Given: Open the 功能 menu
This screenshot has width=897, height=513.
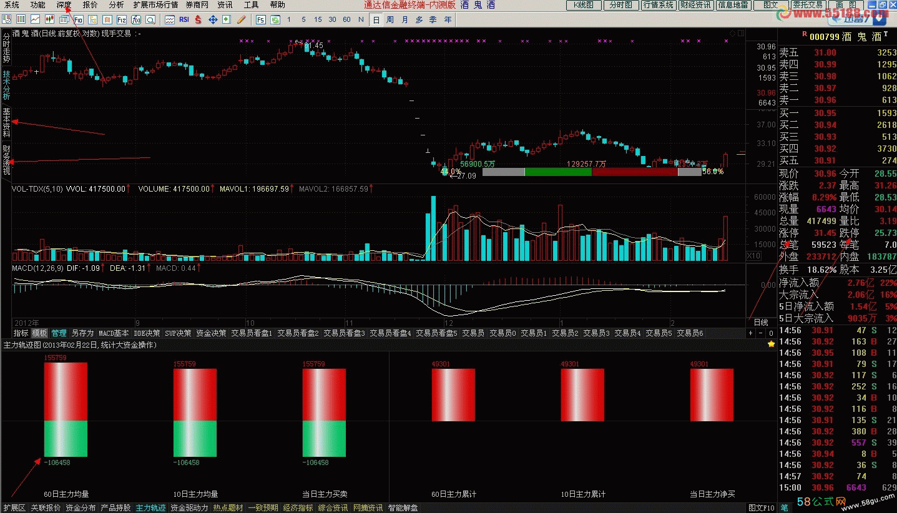Looking at the screenshot, I should [x=38, y=5].
